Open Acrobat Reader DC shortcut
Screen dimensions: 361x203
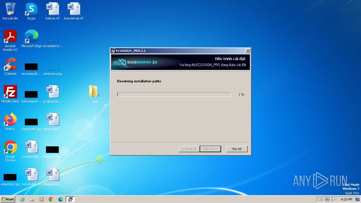click(x=10, y=41)
